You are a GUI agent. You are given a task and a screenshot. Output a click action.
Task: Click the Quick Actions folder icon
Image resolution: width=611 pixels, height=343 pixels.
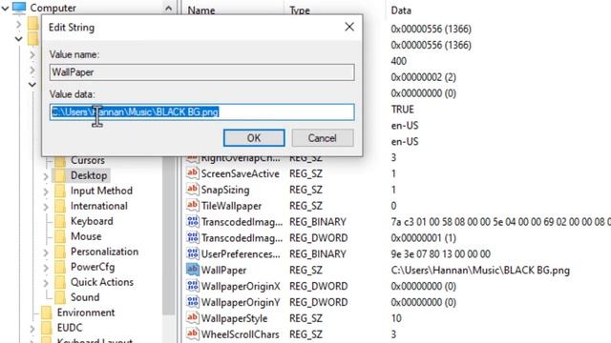(60, 282)
